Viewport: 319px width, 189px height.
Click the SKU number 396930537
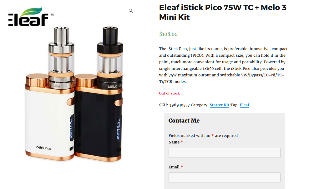[x=179, y=105]
